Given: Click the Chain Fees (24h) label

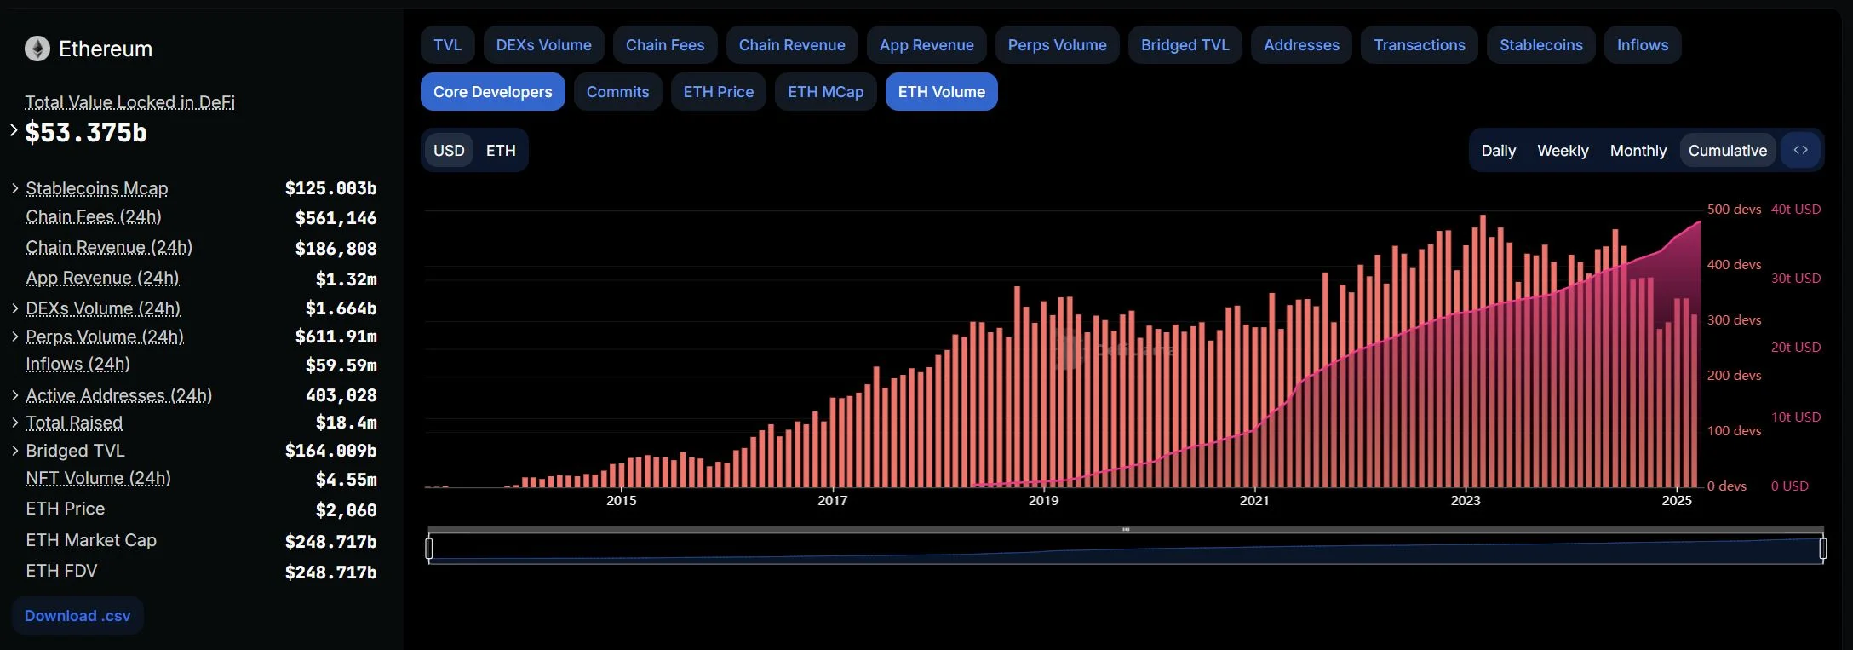Looking at the screenshot, I should point(94,216).
